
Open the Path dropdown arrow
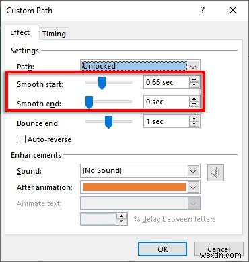[x=193, y=67]
